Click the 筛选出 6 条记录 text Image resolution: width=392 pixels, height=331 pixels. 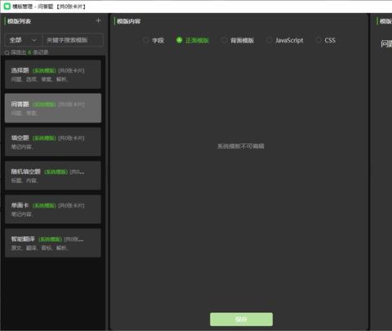click(29, 52)
